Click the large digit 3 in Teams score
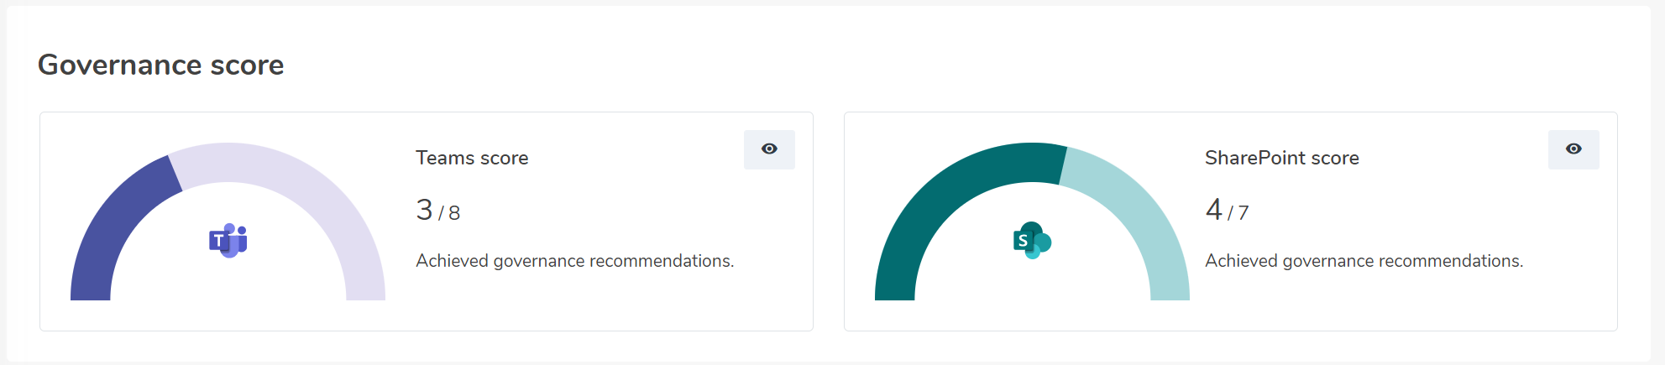The height and width of the screenshot is (365, 1665). click(x=424, y=209)
